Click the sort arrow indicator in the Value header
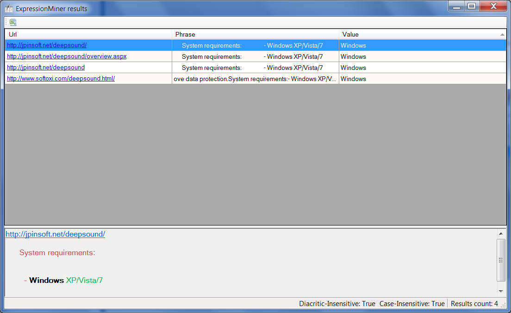 tap(502, 35)
